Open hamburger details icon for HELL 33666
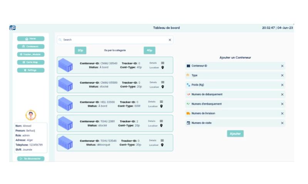This screenshot has height=184, width=308. pyautogui.click(x=161, y=102)
